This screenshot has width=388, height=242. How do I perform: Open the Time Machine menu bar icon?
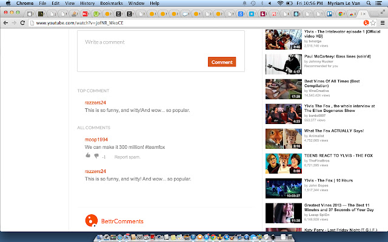coord(253,3)
